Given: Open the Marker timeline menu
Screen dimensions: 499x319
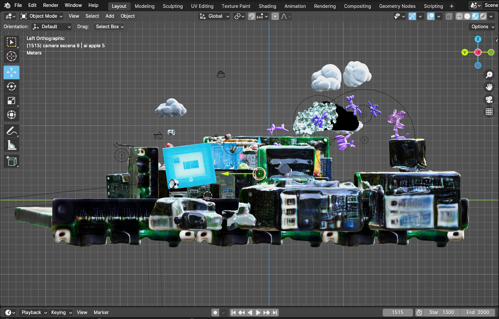Looking at the screenshot, I should [101, 312].
